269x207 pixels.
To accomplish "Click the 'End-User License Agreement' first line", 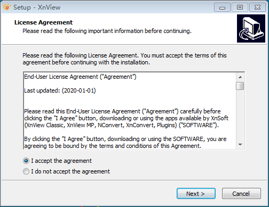I will tap(80, 77).
